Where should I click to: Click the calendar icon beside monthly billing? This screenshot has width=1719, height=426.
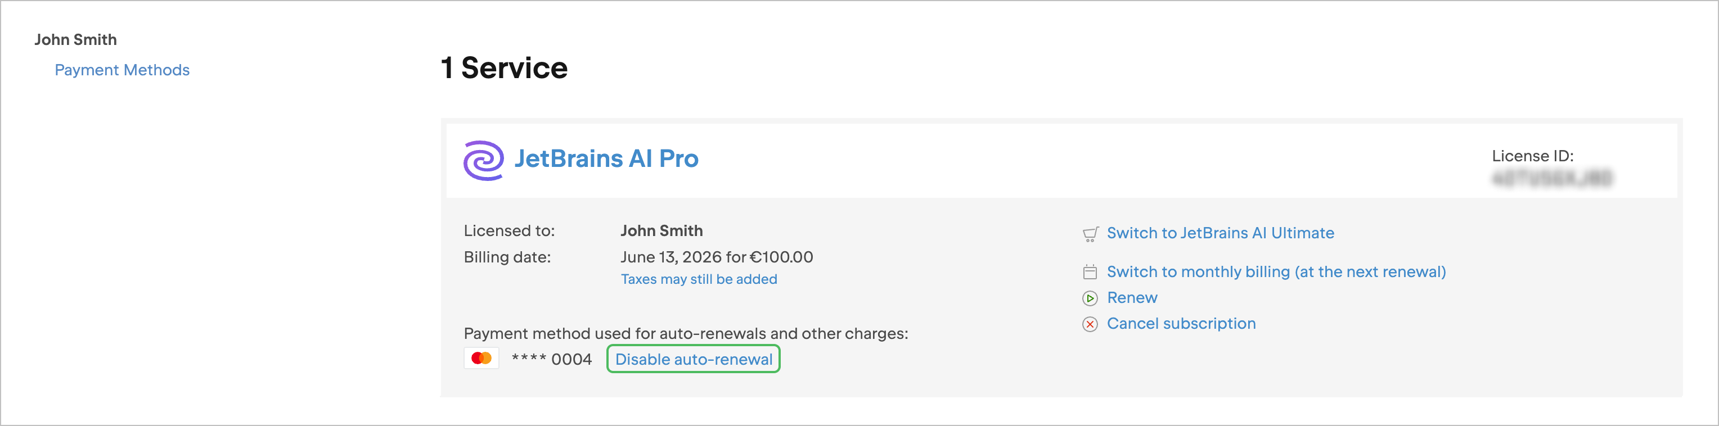pos(1090,272)
